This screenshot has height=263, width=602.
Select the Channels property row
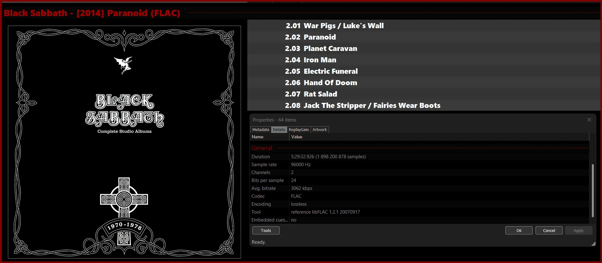(420, 172)
